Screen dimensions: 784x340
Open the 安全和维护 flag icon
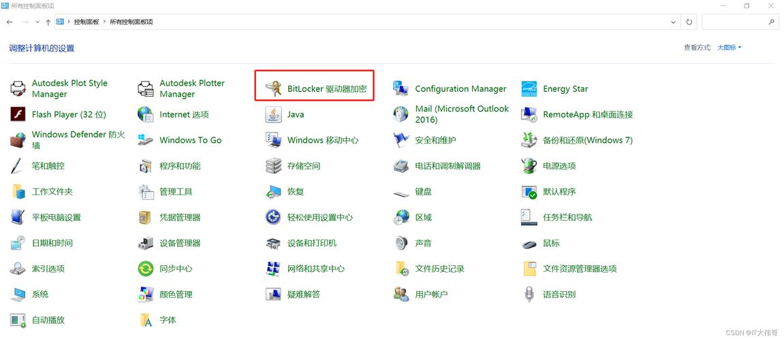tap(401, 140)
